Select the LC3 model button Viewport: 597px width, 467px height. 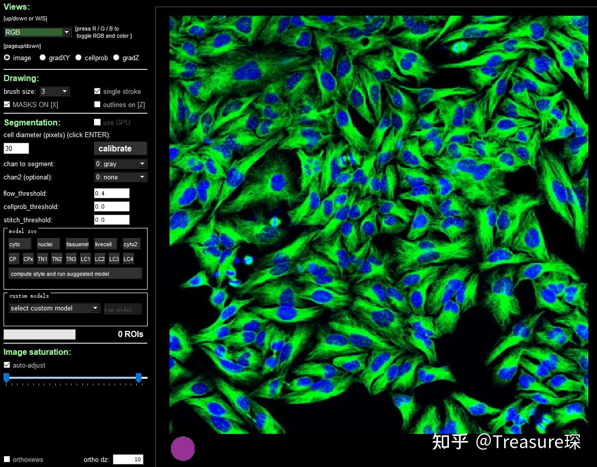click(x=114, y=259)
